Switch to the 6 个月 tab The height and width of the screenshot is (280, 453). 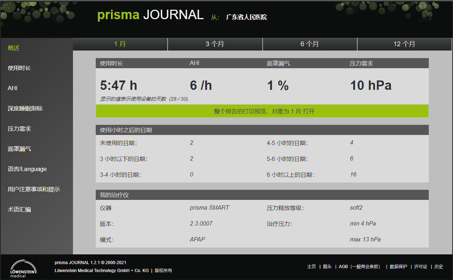(310, 44)
